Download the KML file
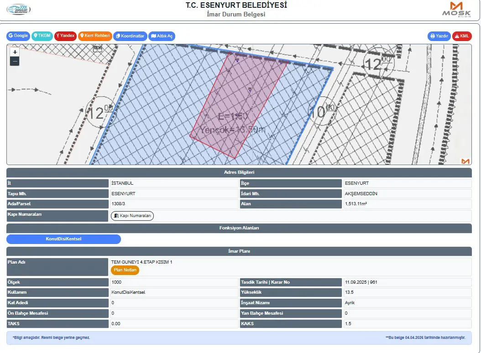This screenshot has width=481, height=353. point(462,36)
